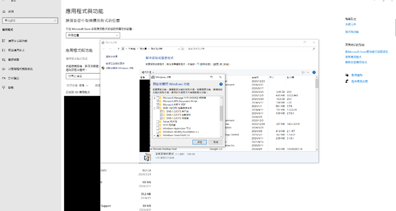Screen dimensions: 396x211
Task: Click the Get help icon in Settings
Action: click(347, 75)
